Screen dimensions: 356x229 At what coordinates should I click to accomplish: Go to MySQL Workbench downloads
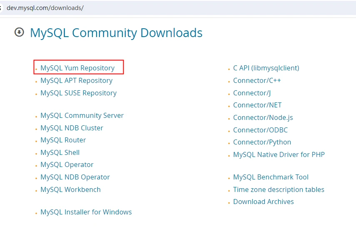coord(71,189)
